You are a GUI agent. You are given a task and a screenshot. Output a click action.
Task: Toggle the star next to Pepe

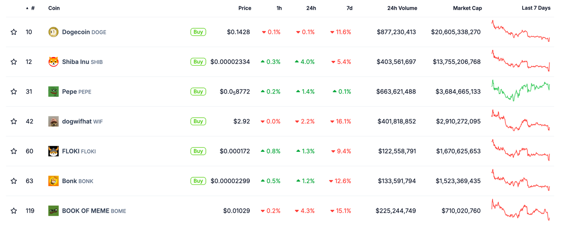coord(14,91)
